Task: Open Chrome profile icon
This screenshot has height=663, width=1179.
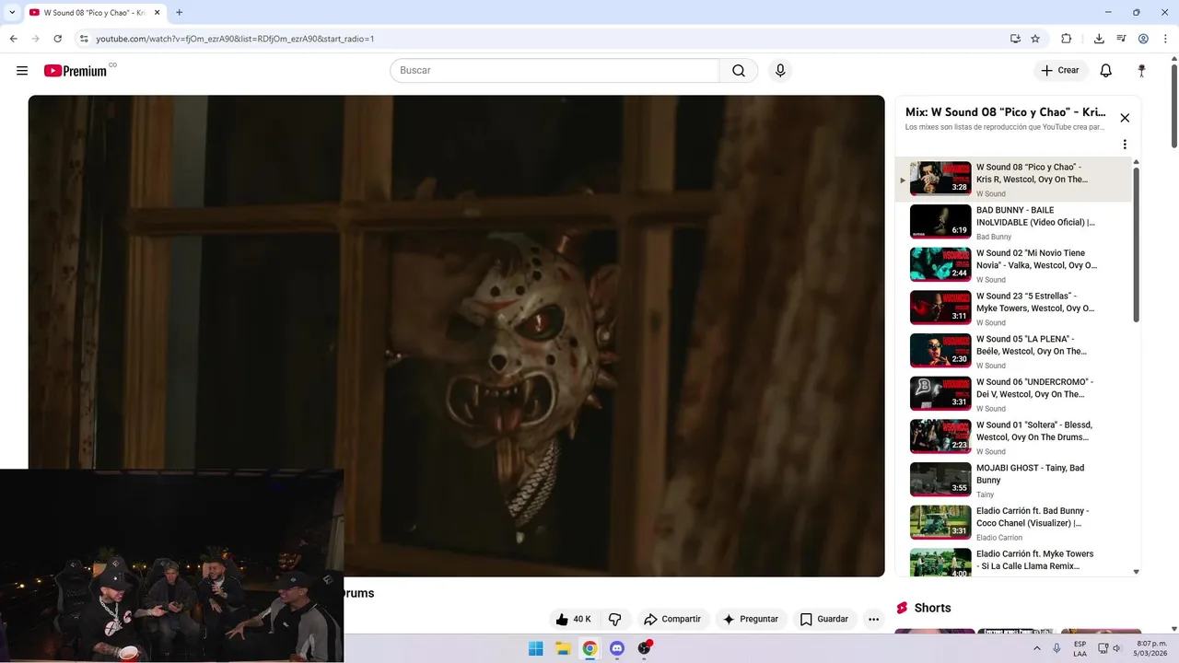Action: (x=1143, y=39)
